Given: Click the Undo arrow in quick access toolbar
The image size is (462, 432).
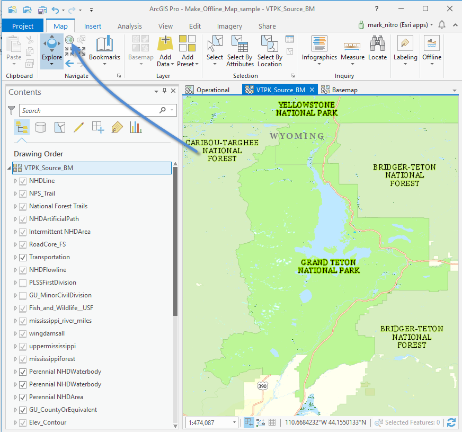Looking at the screenshot, I should point(56,10).
